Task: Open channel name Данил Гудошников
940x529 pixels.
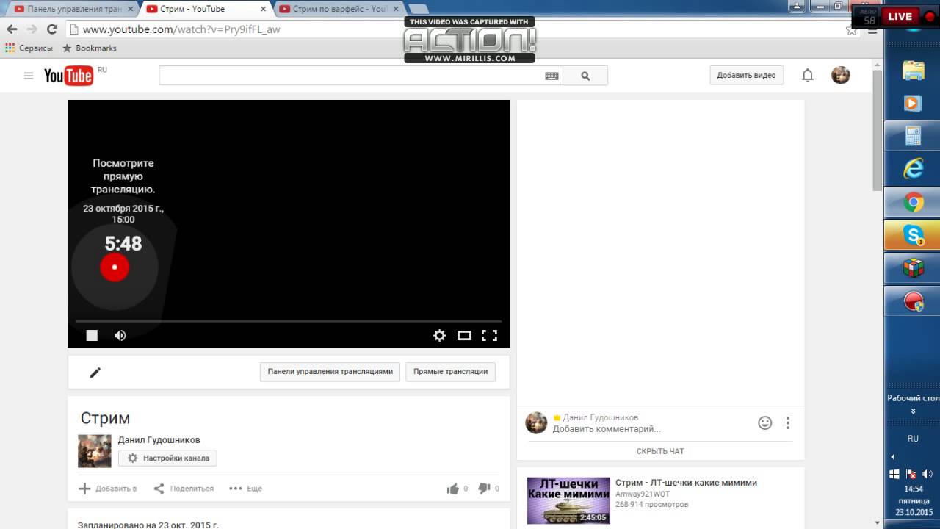Action: click(159, 440)
